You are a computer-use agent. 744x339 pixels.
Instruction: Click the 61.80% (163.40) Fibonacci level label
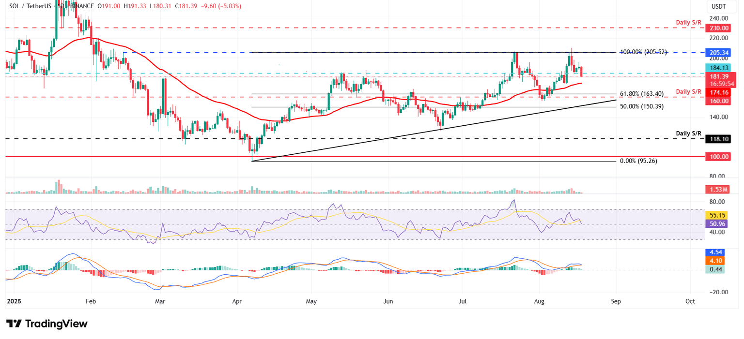[642, 94]
